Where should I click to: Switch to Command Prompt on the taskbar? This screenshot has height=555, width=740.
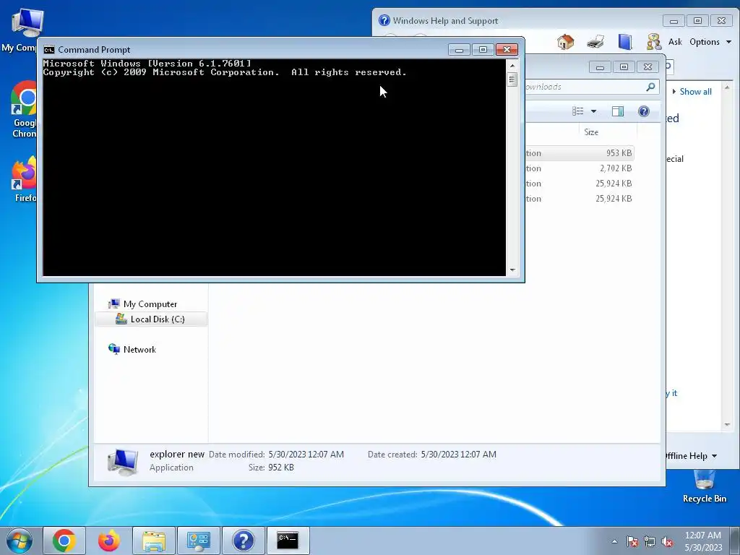point(288,541)
